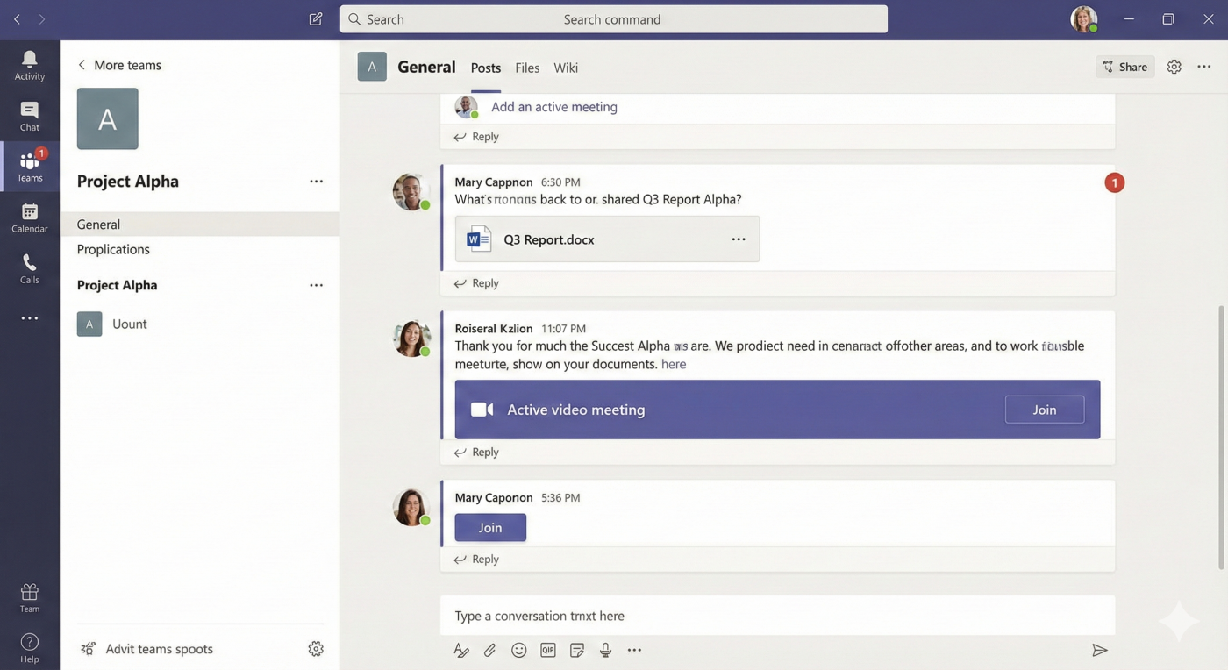
Task: Open the Activity bell icon
Action: pyautogui.click(x=29, y=65)
